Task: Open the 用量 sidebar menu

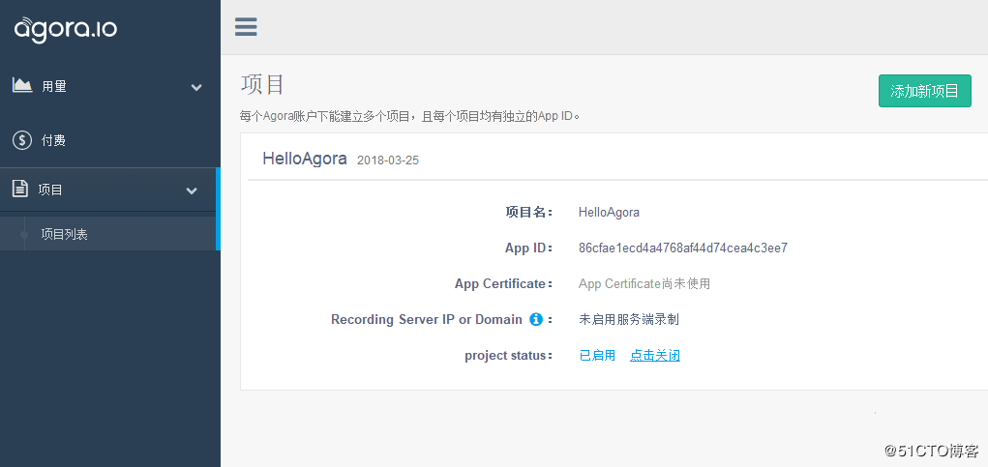Action: pyautogui.click(x=110, y=87)
